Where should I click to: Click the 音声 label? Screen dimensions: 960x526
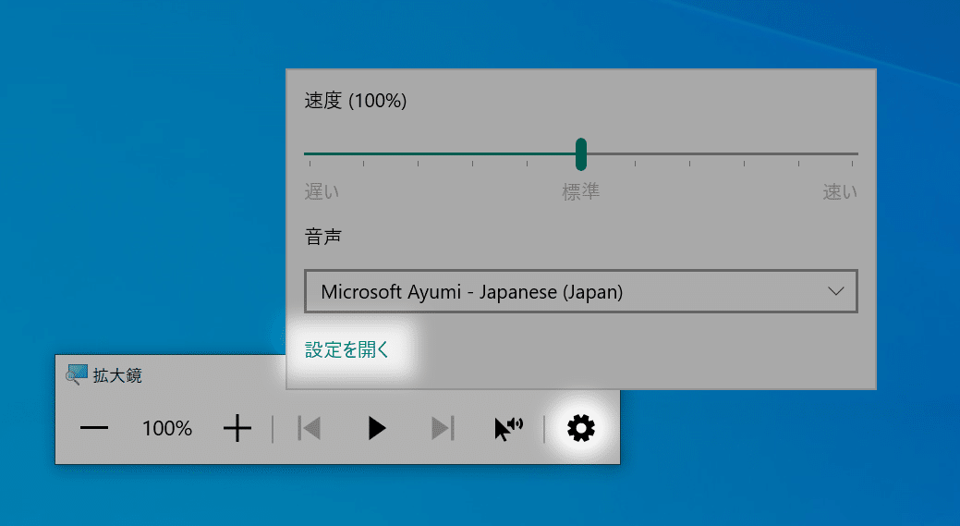(322, 237)
